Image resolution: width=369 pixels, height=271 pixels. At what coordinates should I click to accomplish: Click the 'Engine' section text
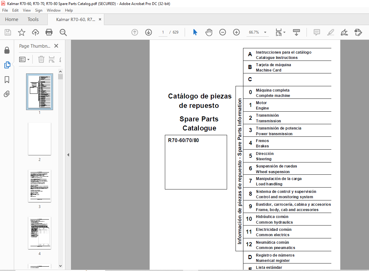(262, 108)
